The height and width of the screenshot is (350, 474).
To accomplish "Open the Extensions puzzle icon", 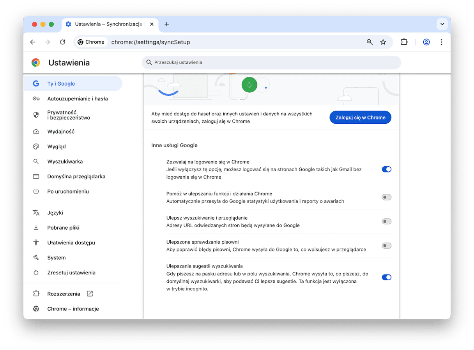I will point(404,42).
